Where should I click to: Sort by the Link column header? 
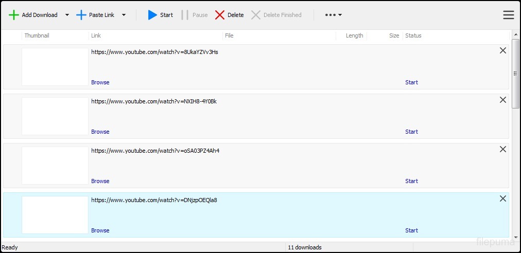96,35
